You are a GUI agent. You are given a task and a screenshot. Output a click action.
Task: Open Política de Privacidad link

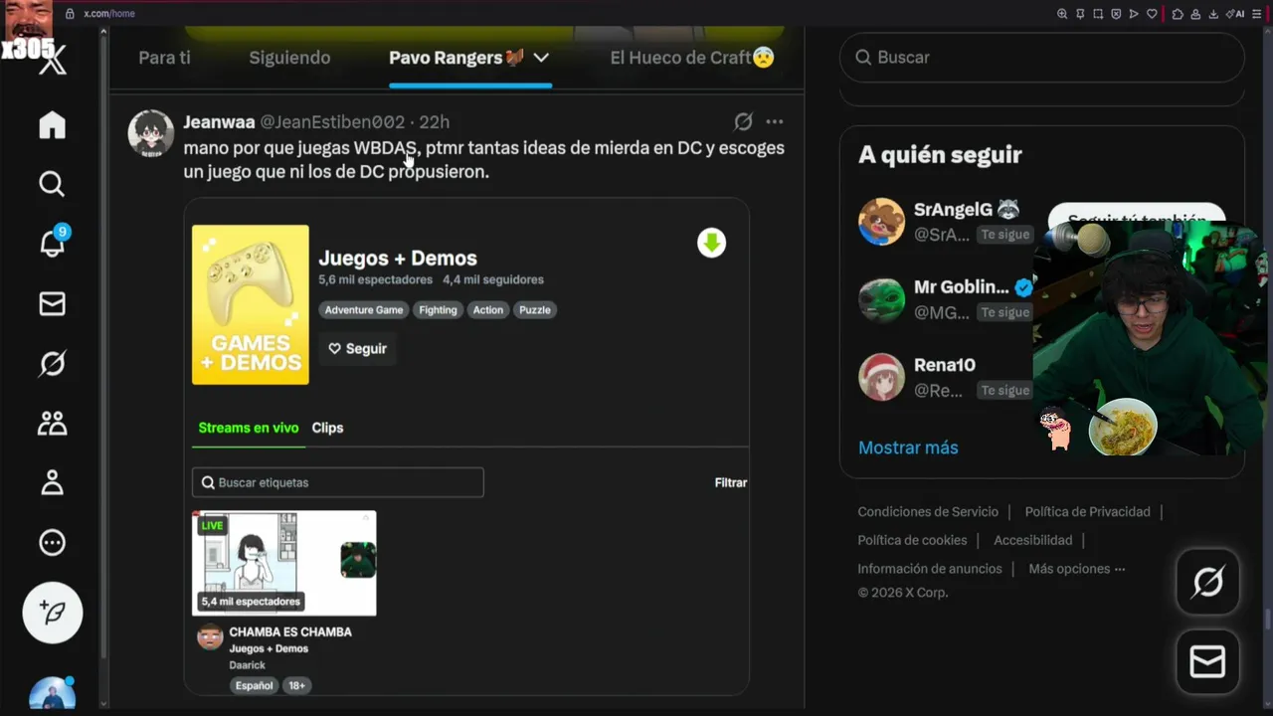pyautogui.click(x=1087, y=511)
